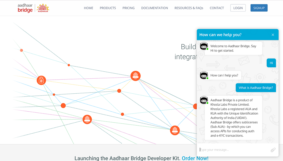Click the fingerprint scanner node at top center

[x=136, y=76]
